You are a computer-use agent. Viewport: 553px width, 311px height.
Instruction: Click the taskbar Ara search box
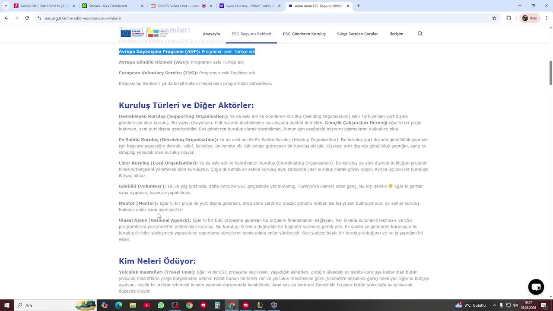point(55,305)
